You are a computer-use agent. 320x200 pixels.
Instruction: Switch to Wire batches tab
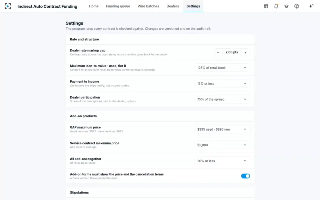[x=148, y=6]
